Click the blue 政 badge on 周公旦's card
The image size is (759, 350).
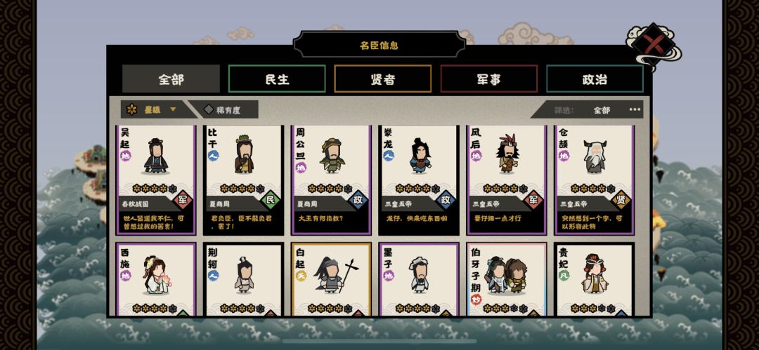click(x=358, y=200)
